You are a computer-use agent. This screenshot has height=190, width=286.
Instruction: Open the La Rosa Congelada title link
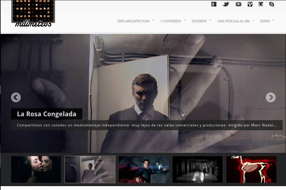pyautogui.click(x=46, y=114)
